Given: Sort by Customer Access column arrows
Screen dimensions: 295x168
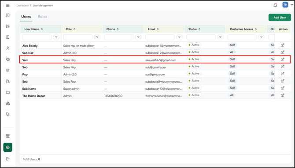Looking at the screenshot, I should tap(256, 29).
